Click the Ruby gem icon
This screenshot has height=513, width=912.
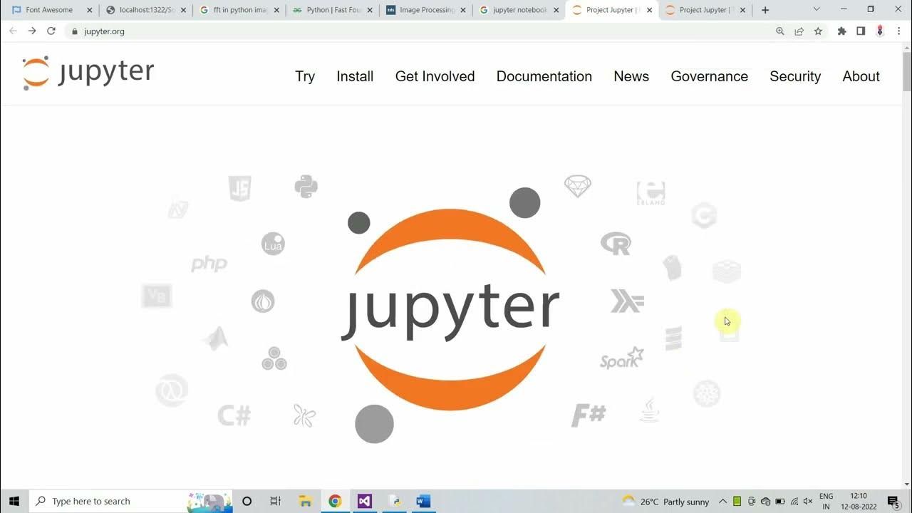(577, 186)
